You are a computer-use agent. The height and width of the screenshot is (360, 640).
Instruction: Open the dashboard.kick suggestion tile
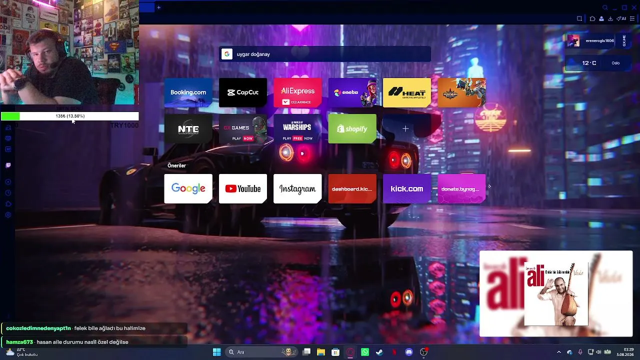click(x=352, y=188)
